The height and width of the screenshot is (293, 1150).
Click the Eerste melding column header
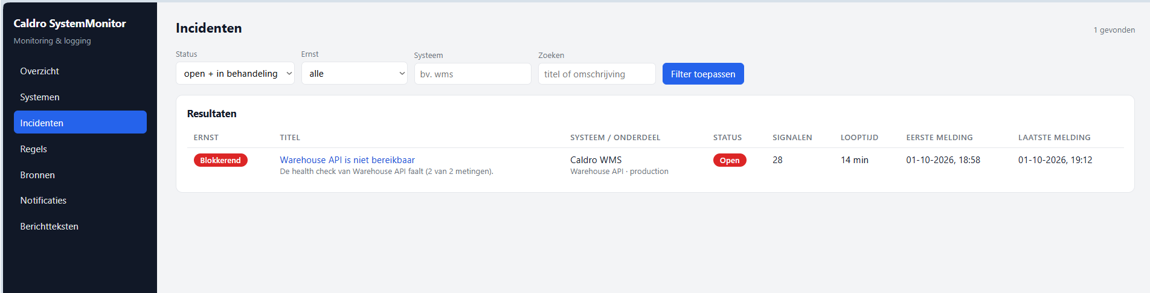939,138
